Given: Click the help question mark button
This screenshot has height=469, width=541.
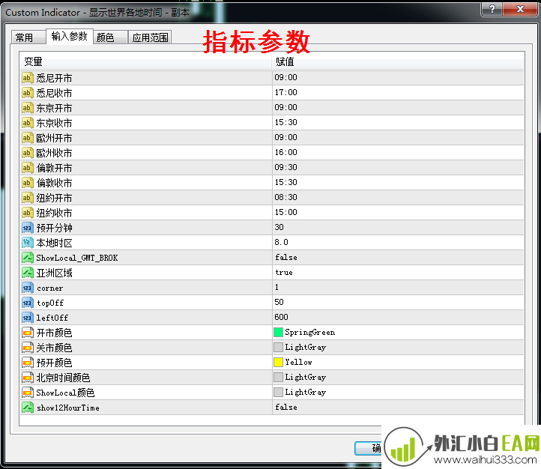Looking at the screenshot, I should [492, 9].
